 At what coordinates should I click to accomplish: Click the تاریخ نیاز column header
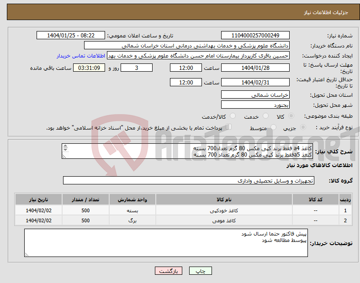coord(38,199)
